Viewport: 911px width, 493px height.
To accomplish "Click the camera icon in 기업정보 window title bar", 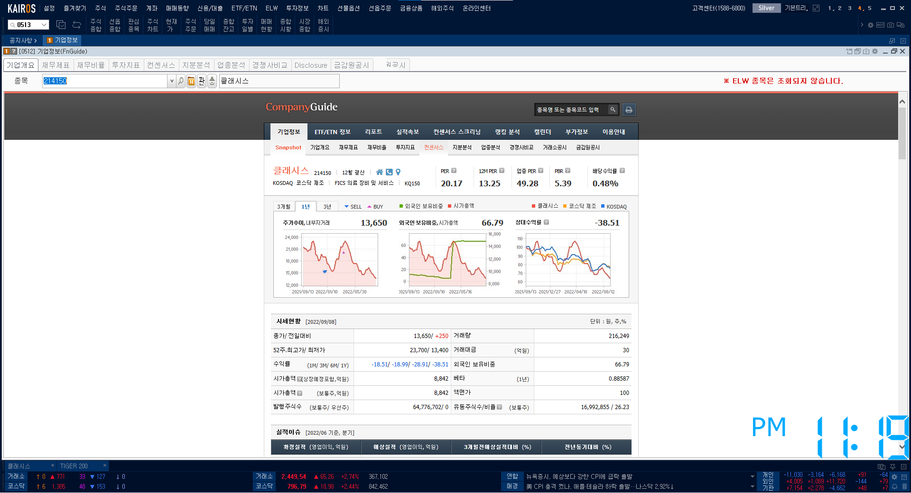I will point(866,51).
